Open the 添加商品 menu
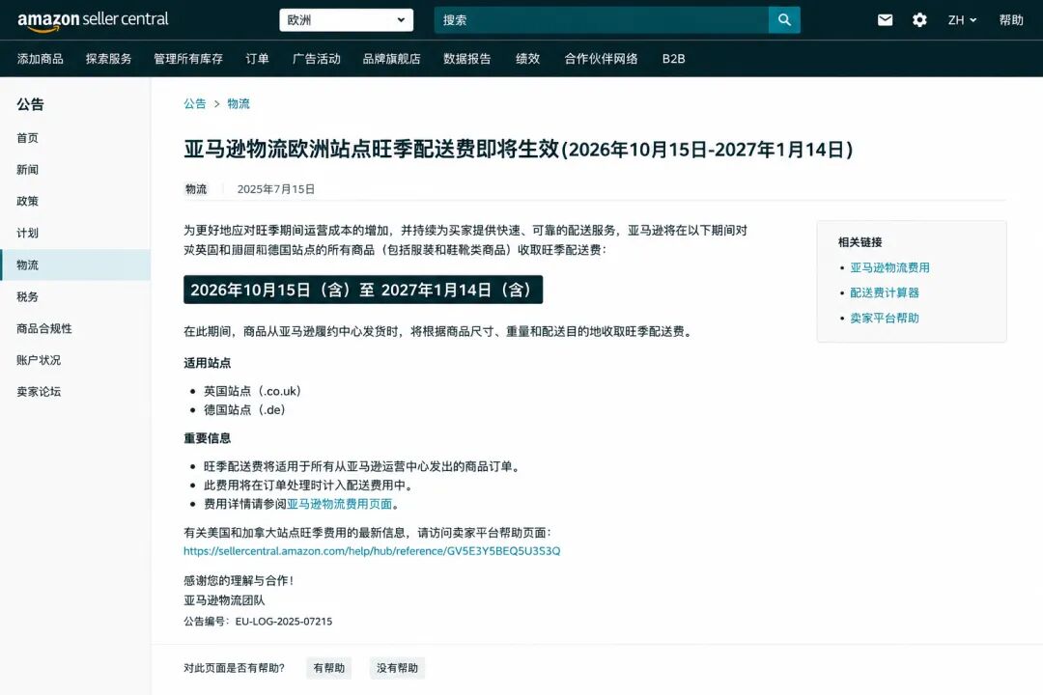The height and width of the screenshot is (695, 1043). [x=41, y=59]
